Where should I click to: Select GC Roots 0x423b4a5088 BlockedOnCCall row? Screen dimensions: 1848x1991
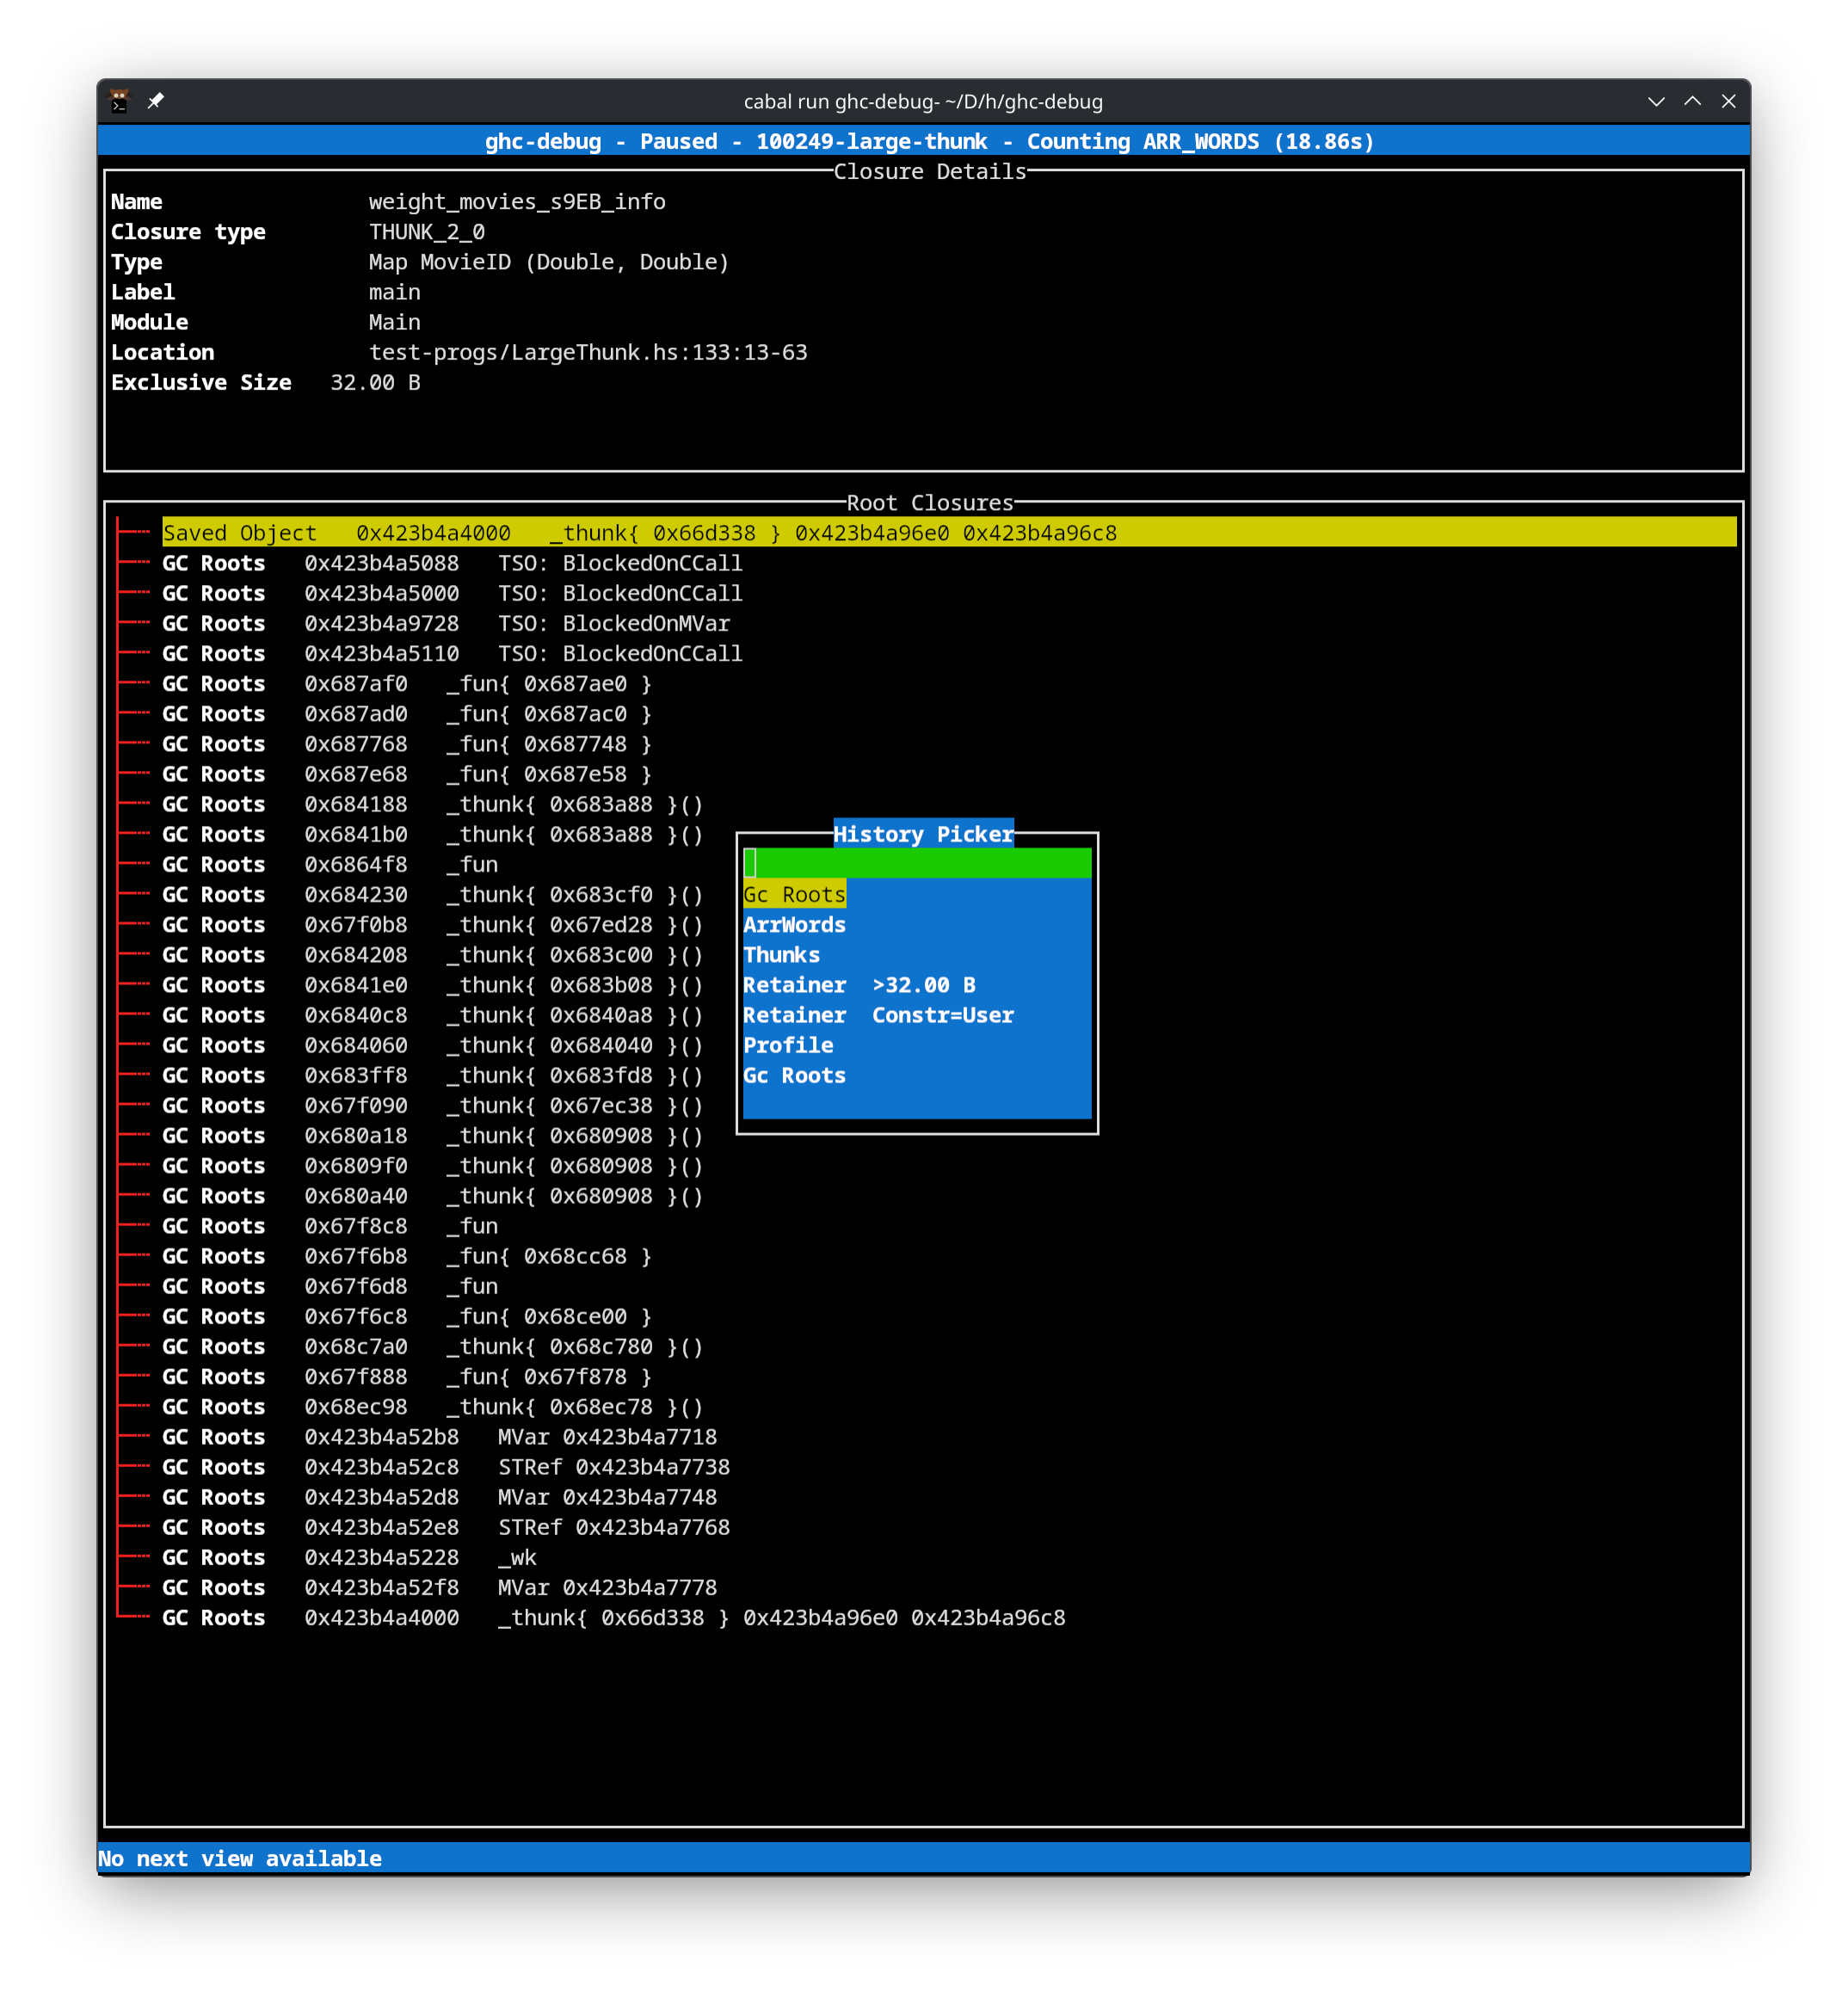(x=453, y=563)
